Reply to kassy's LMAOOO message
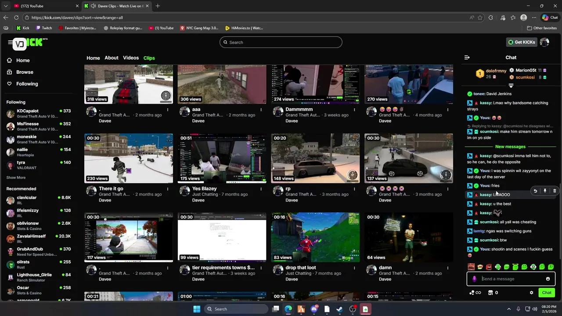This screenshot has width=562, height=316. point(535,191)
